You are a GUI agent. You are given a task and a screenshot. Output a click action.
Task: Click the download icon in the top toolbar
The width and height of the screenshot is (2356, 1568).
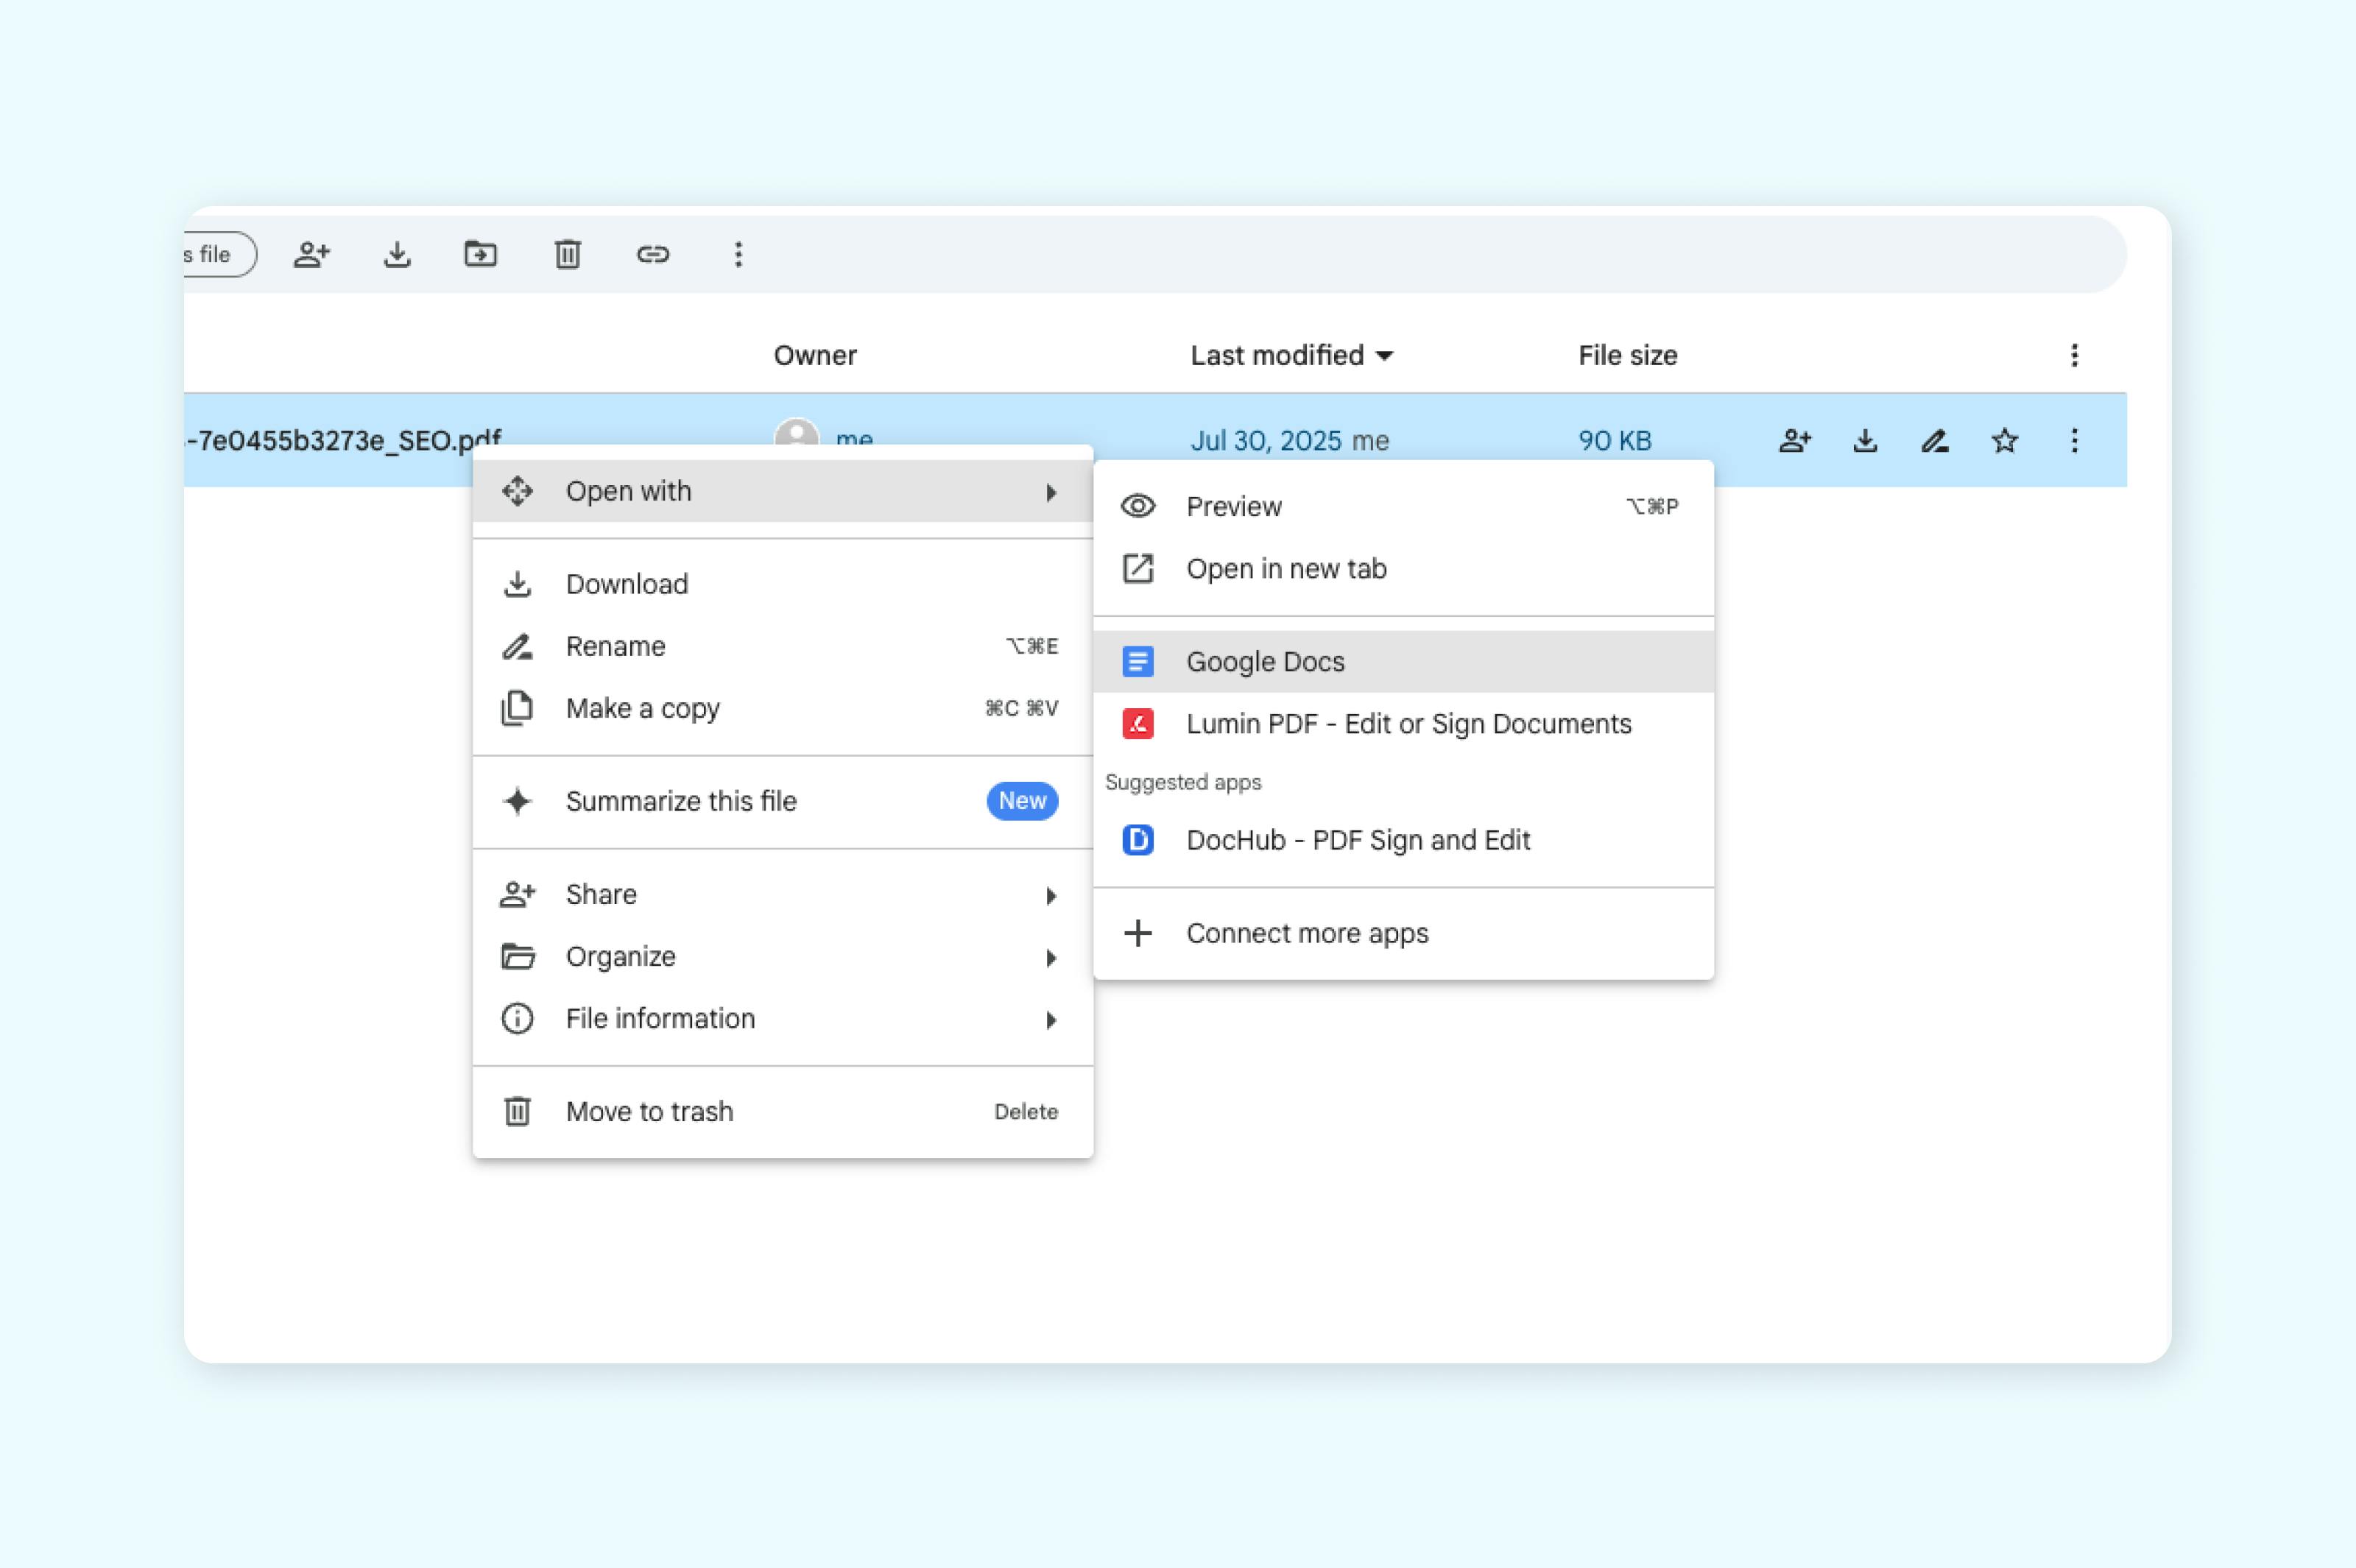[x=398, y=254]
